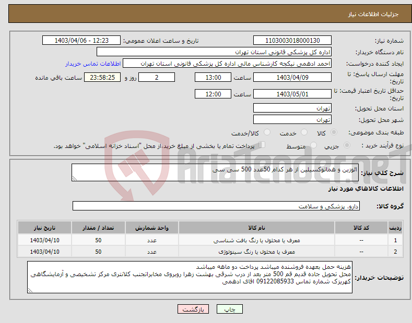Click price validity time 12:00
412x323 pixels.
tap(213, 94)
